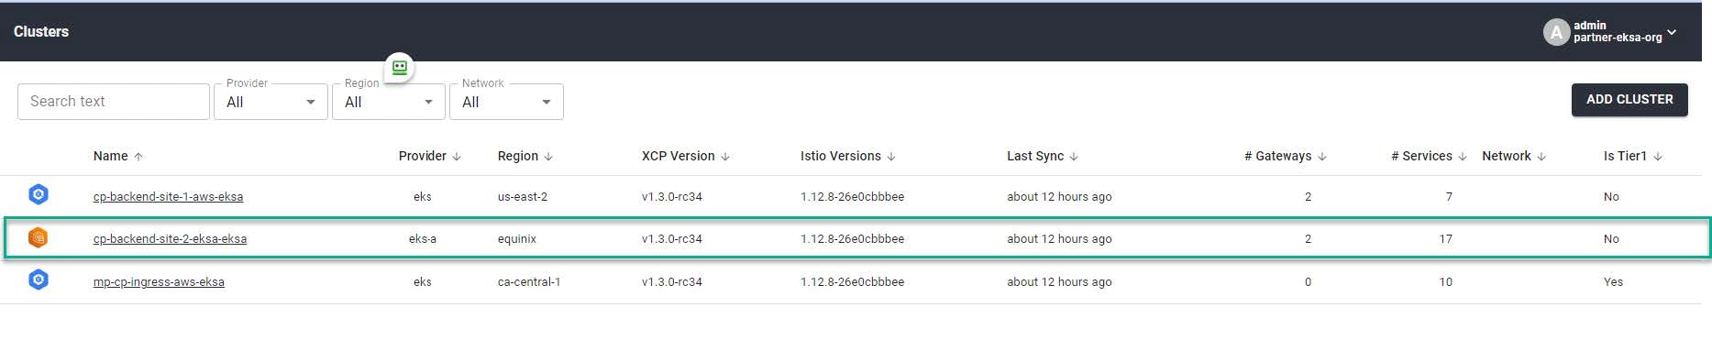Sort by Last Sync column arrow
The image size is (1712, 340).
pos(1074,157)
